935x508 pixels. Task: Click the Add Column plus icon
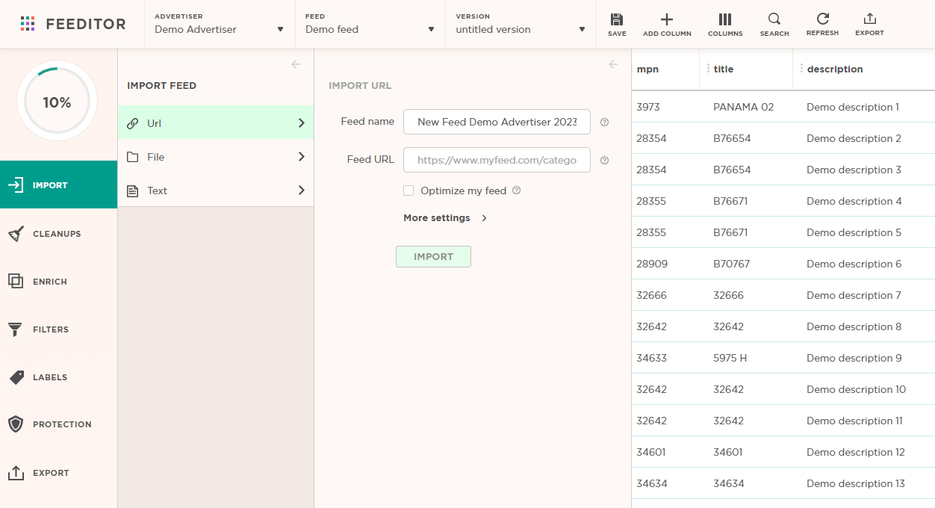point(667,19)
